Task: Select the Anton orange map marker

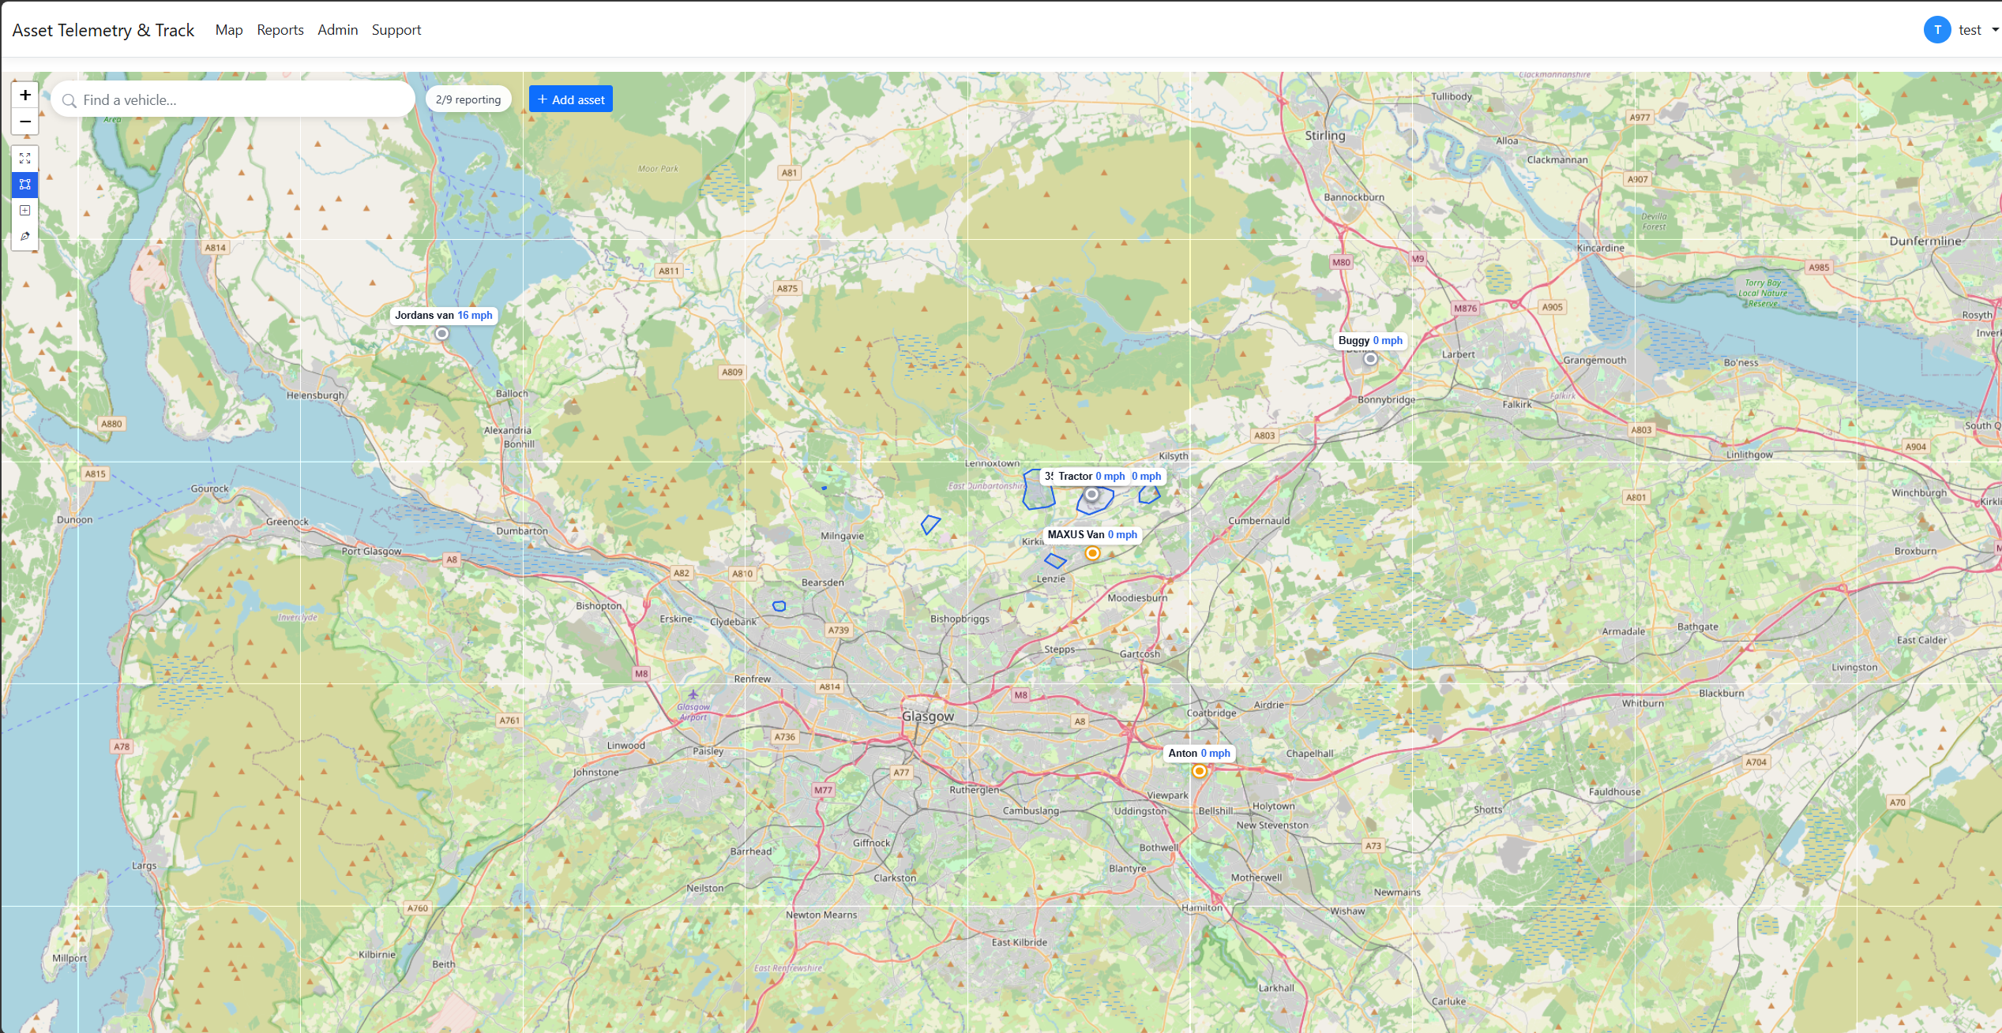Action: point(1200,772)
